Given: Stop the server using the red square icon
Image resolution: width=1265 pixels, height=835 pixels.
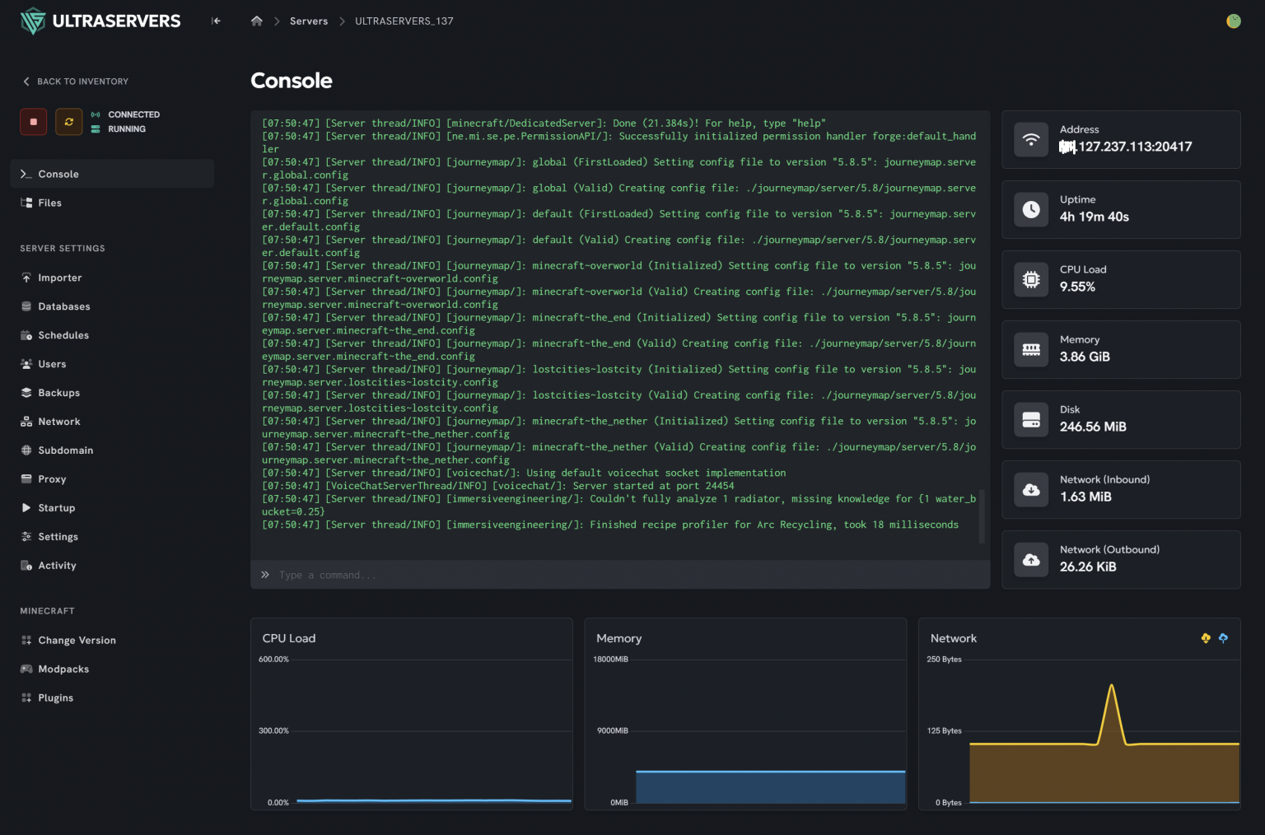Looking at the screenshot, I should tap(33, 121).
